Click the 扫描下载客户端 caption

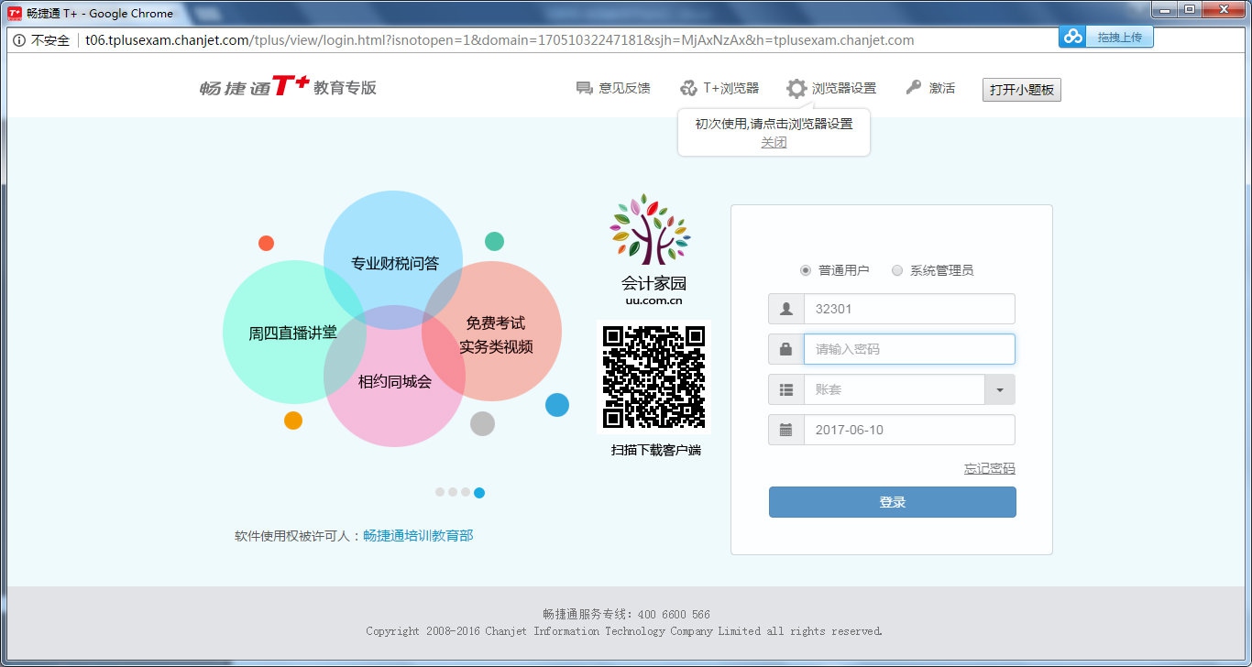pyautogui.click(x=656, y=450)
